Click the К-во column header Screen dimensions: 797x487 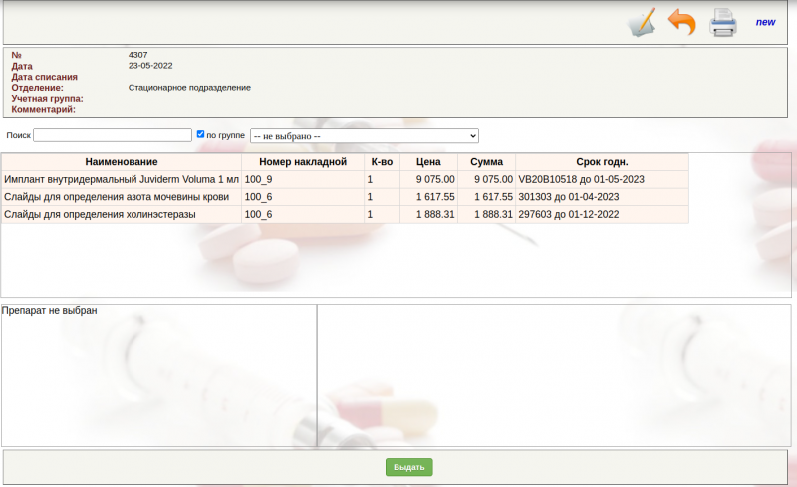pos(382,162)
